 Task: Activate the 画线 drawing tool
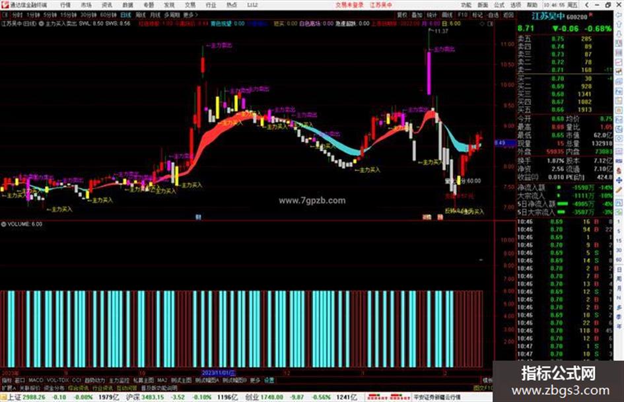[447, 15]
